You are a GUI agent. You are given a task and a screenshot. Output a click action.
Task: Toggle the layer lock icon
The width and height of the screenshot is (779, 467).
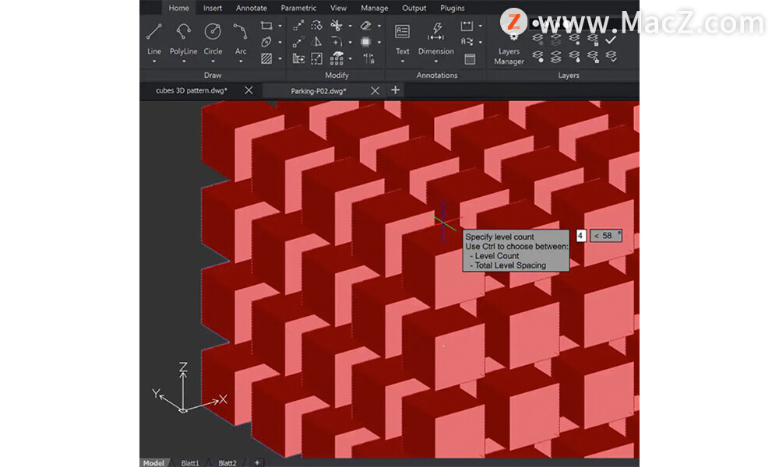pos(592,40)
